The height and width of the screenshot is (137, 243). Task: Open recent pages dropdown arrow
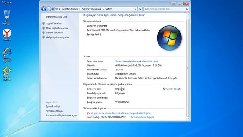(53, 9)
